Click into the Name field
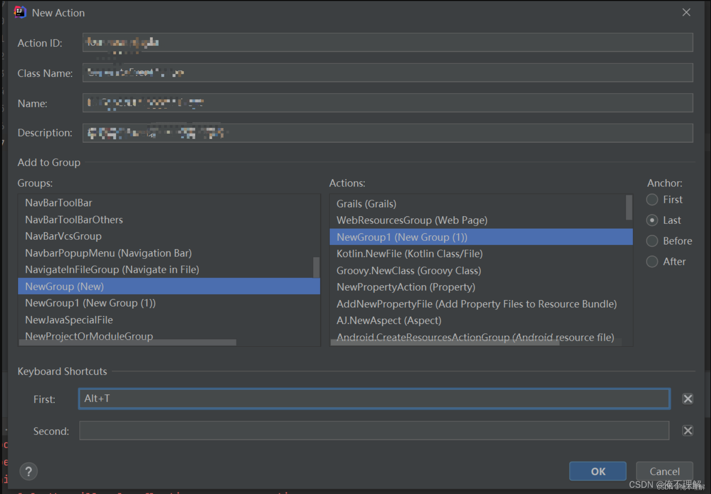This screenshot has width=711, height=494. (x=388, y=103)
